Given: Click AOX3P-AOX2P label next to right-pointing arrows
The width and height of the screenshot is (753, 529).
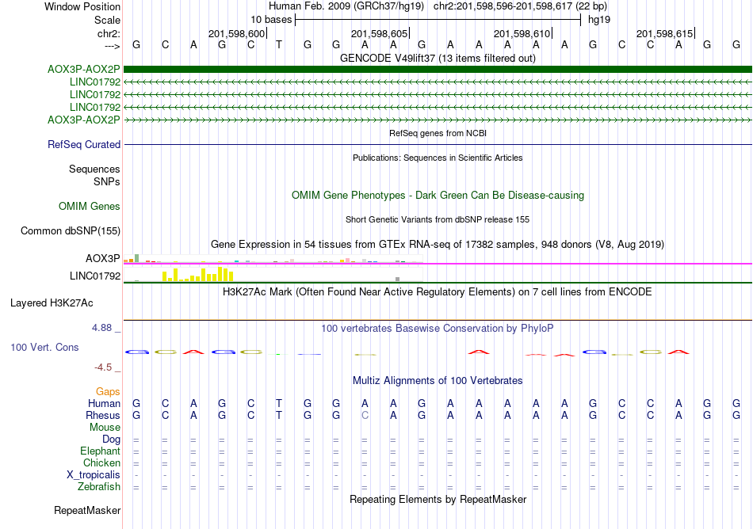Looking at the screenshot, I should point(83,120).
